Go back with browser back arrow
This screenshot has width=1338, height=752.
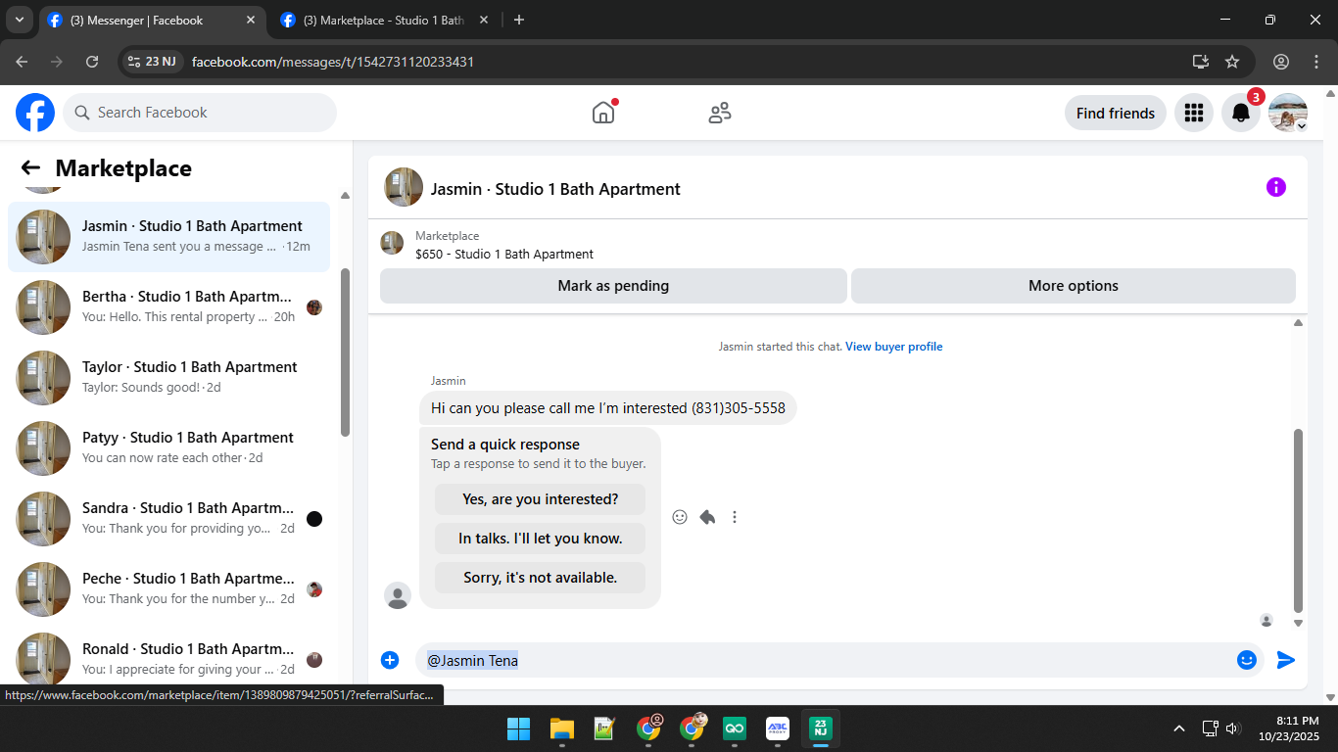click(x=22, y=62)
